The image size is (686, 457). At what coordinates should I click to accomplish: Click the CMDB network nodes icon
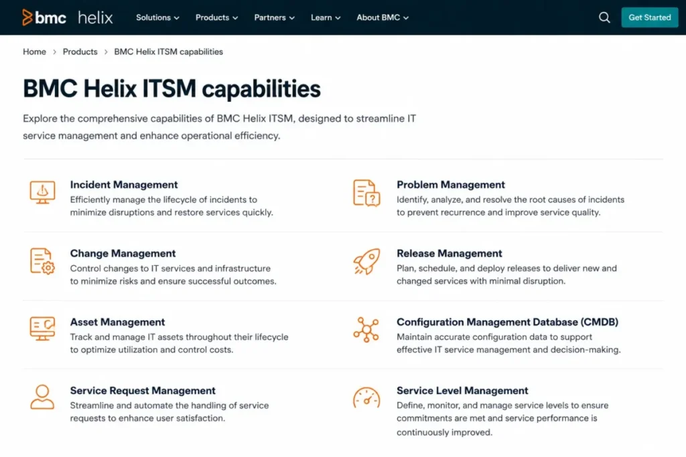[x=366, y=329]
